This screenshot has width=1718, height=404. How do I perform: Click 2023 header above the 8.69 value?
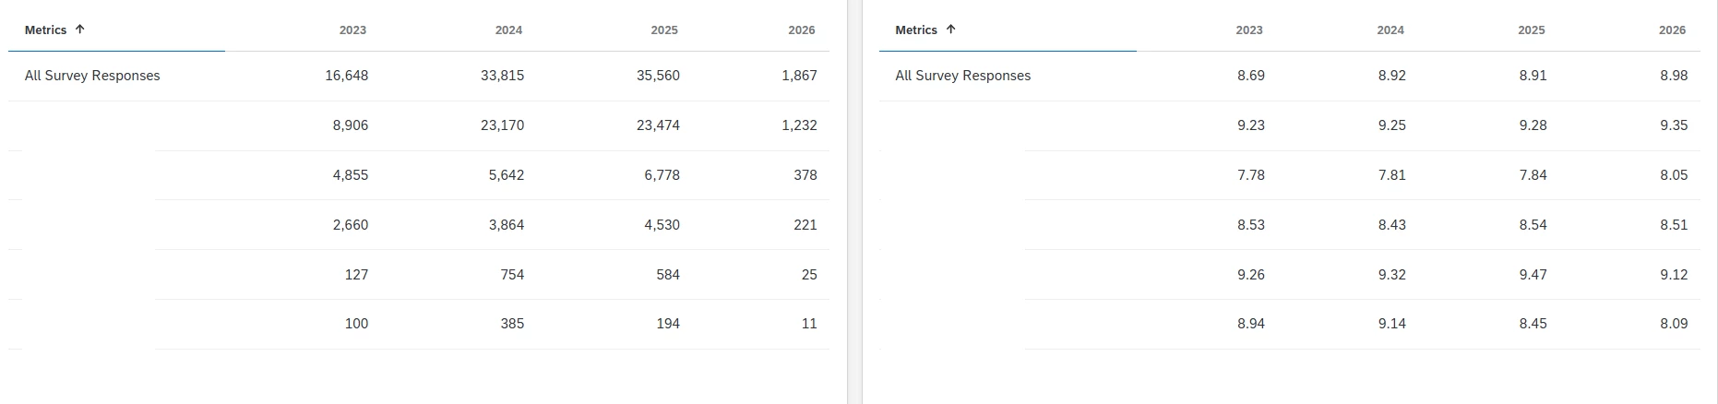[1249, 30]
